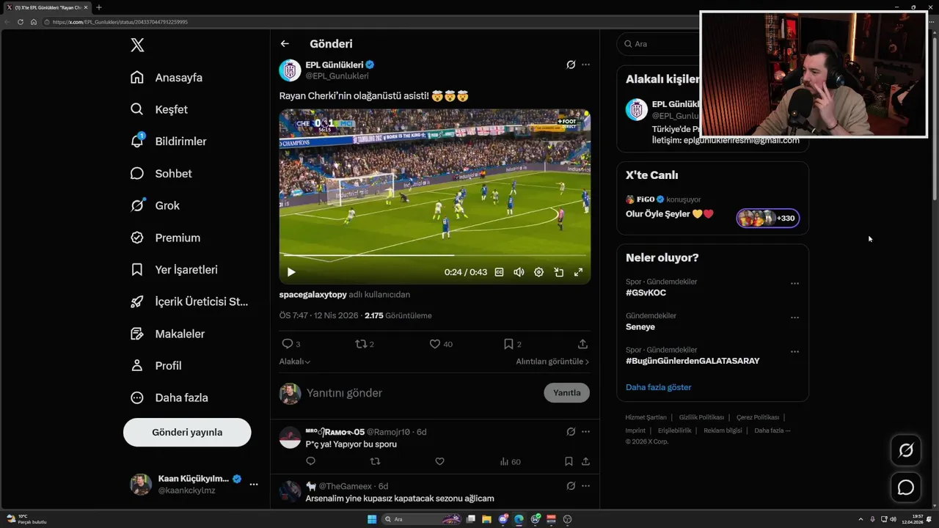
Task: Click Alıntıları görüntüle link
Action: [552, 362]
